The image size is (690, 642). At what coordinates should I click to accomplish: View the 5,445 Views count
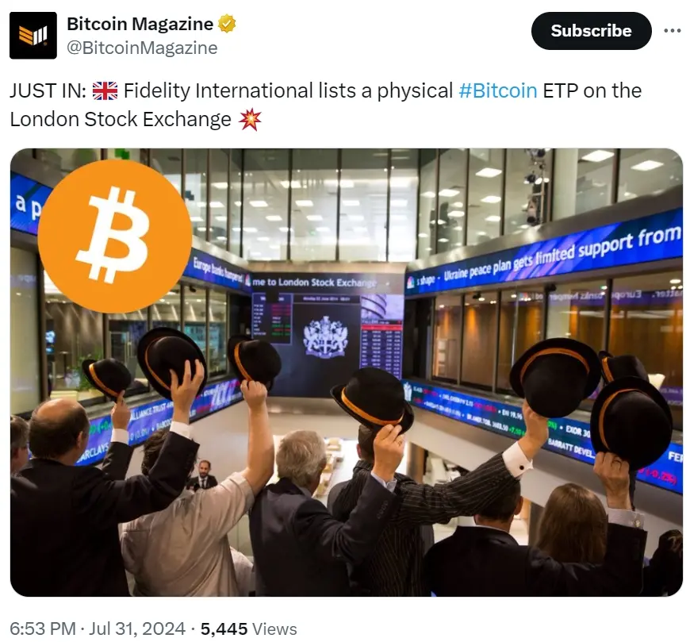coord(248,629)
